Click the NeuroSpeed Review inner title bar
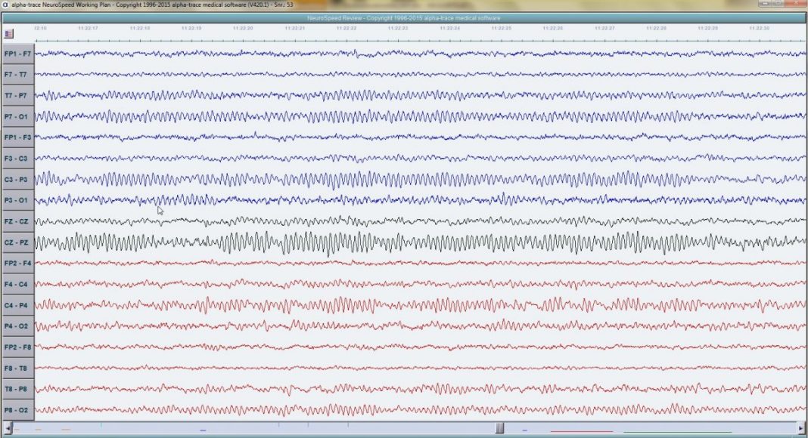 (x=404, y=18)
